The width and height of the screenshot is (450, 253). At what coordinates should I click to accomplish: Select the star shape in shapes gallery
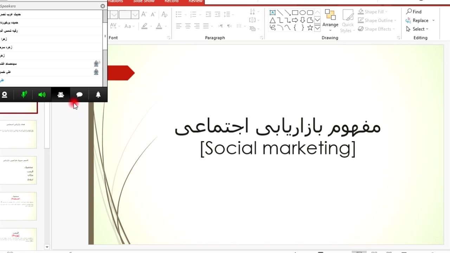310,28
